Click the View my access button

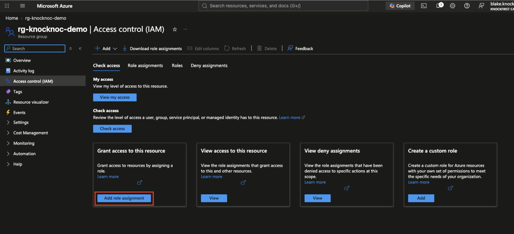coord(115,97)
